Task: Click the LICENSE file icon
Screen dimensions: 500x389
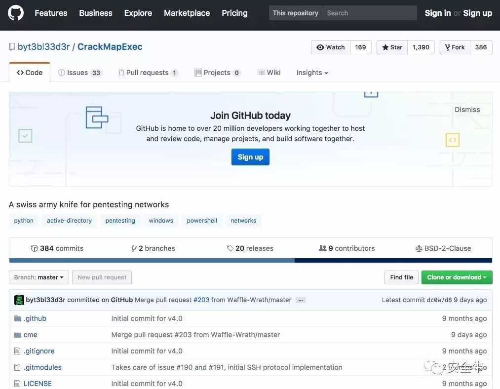Action: pos(17,384)
